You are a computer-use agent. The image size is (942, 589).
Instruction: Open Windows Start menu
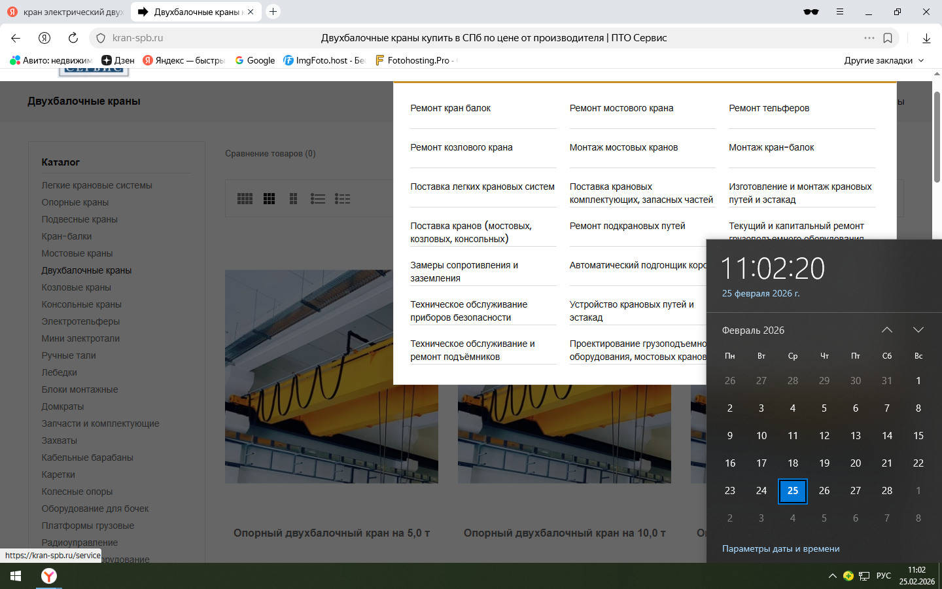16,576
